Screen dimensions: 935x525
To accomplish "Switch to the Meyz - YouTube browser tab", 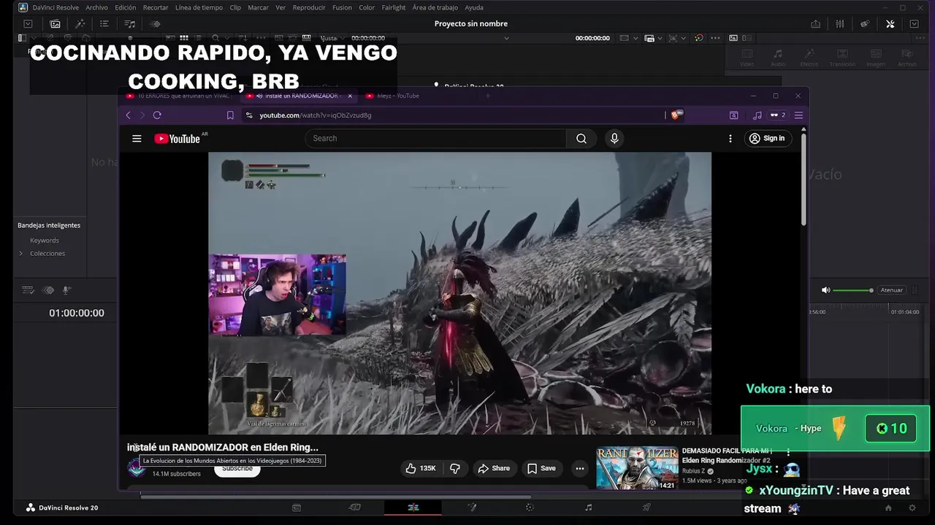I will point(398,96).
